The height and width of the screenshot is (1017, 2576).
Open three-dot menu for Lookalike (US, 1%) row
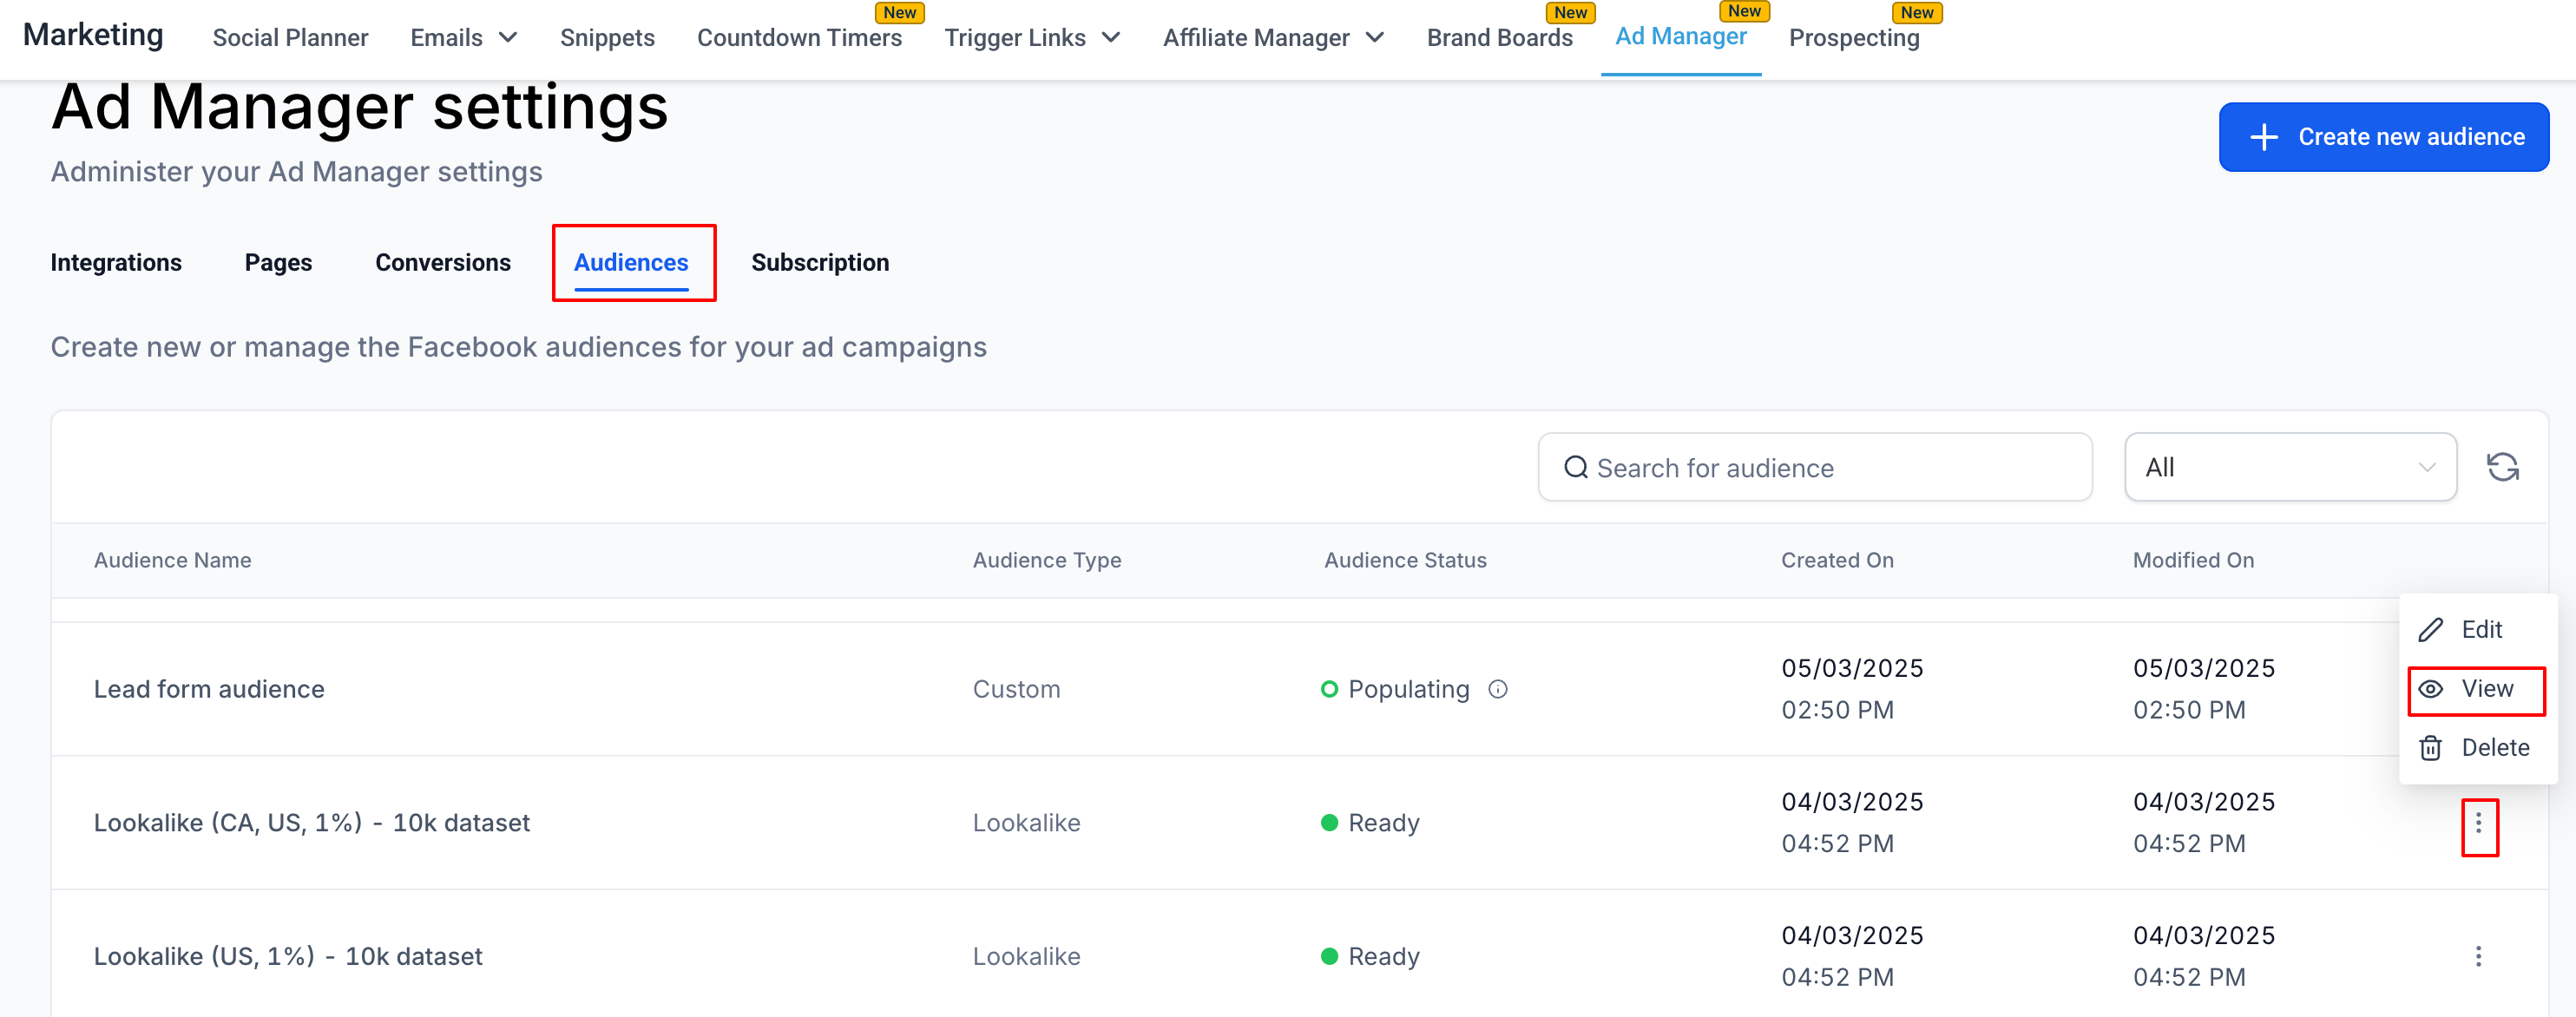[x=2478, y=956]
